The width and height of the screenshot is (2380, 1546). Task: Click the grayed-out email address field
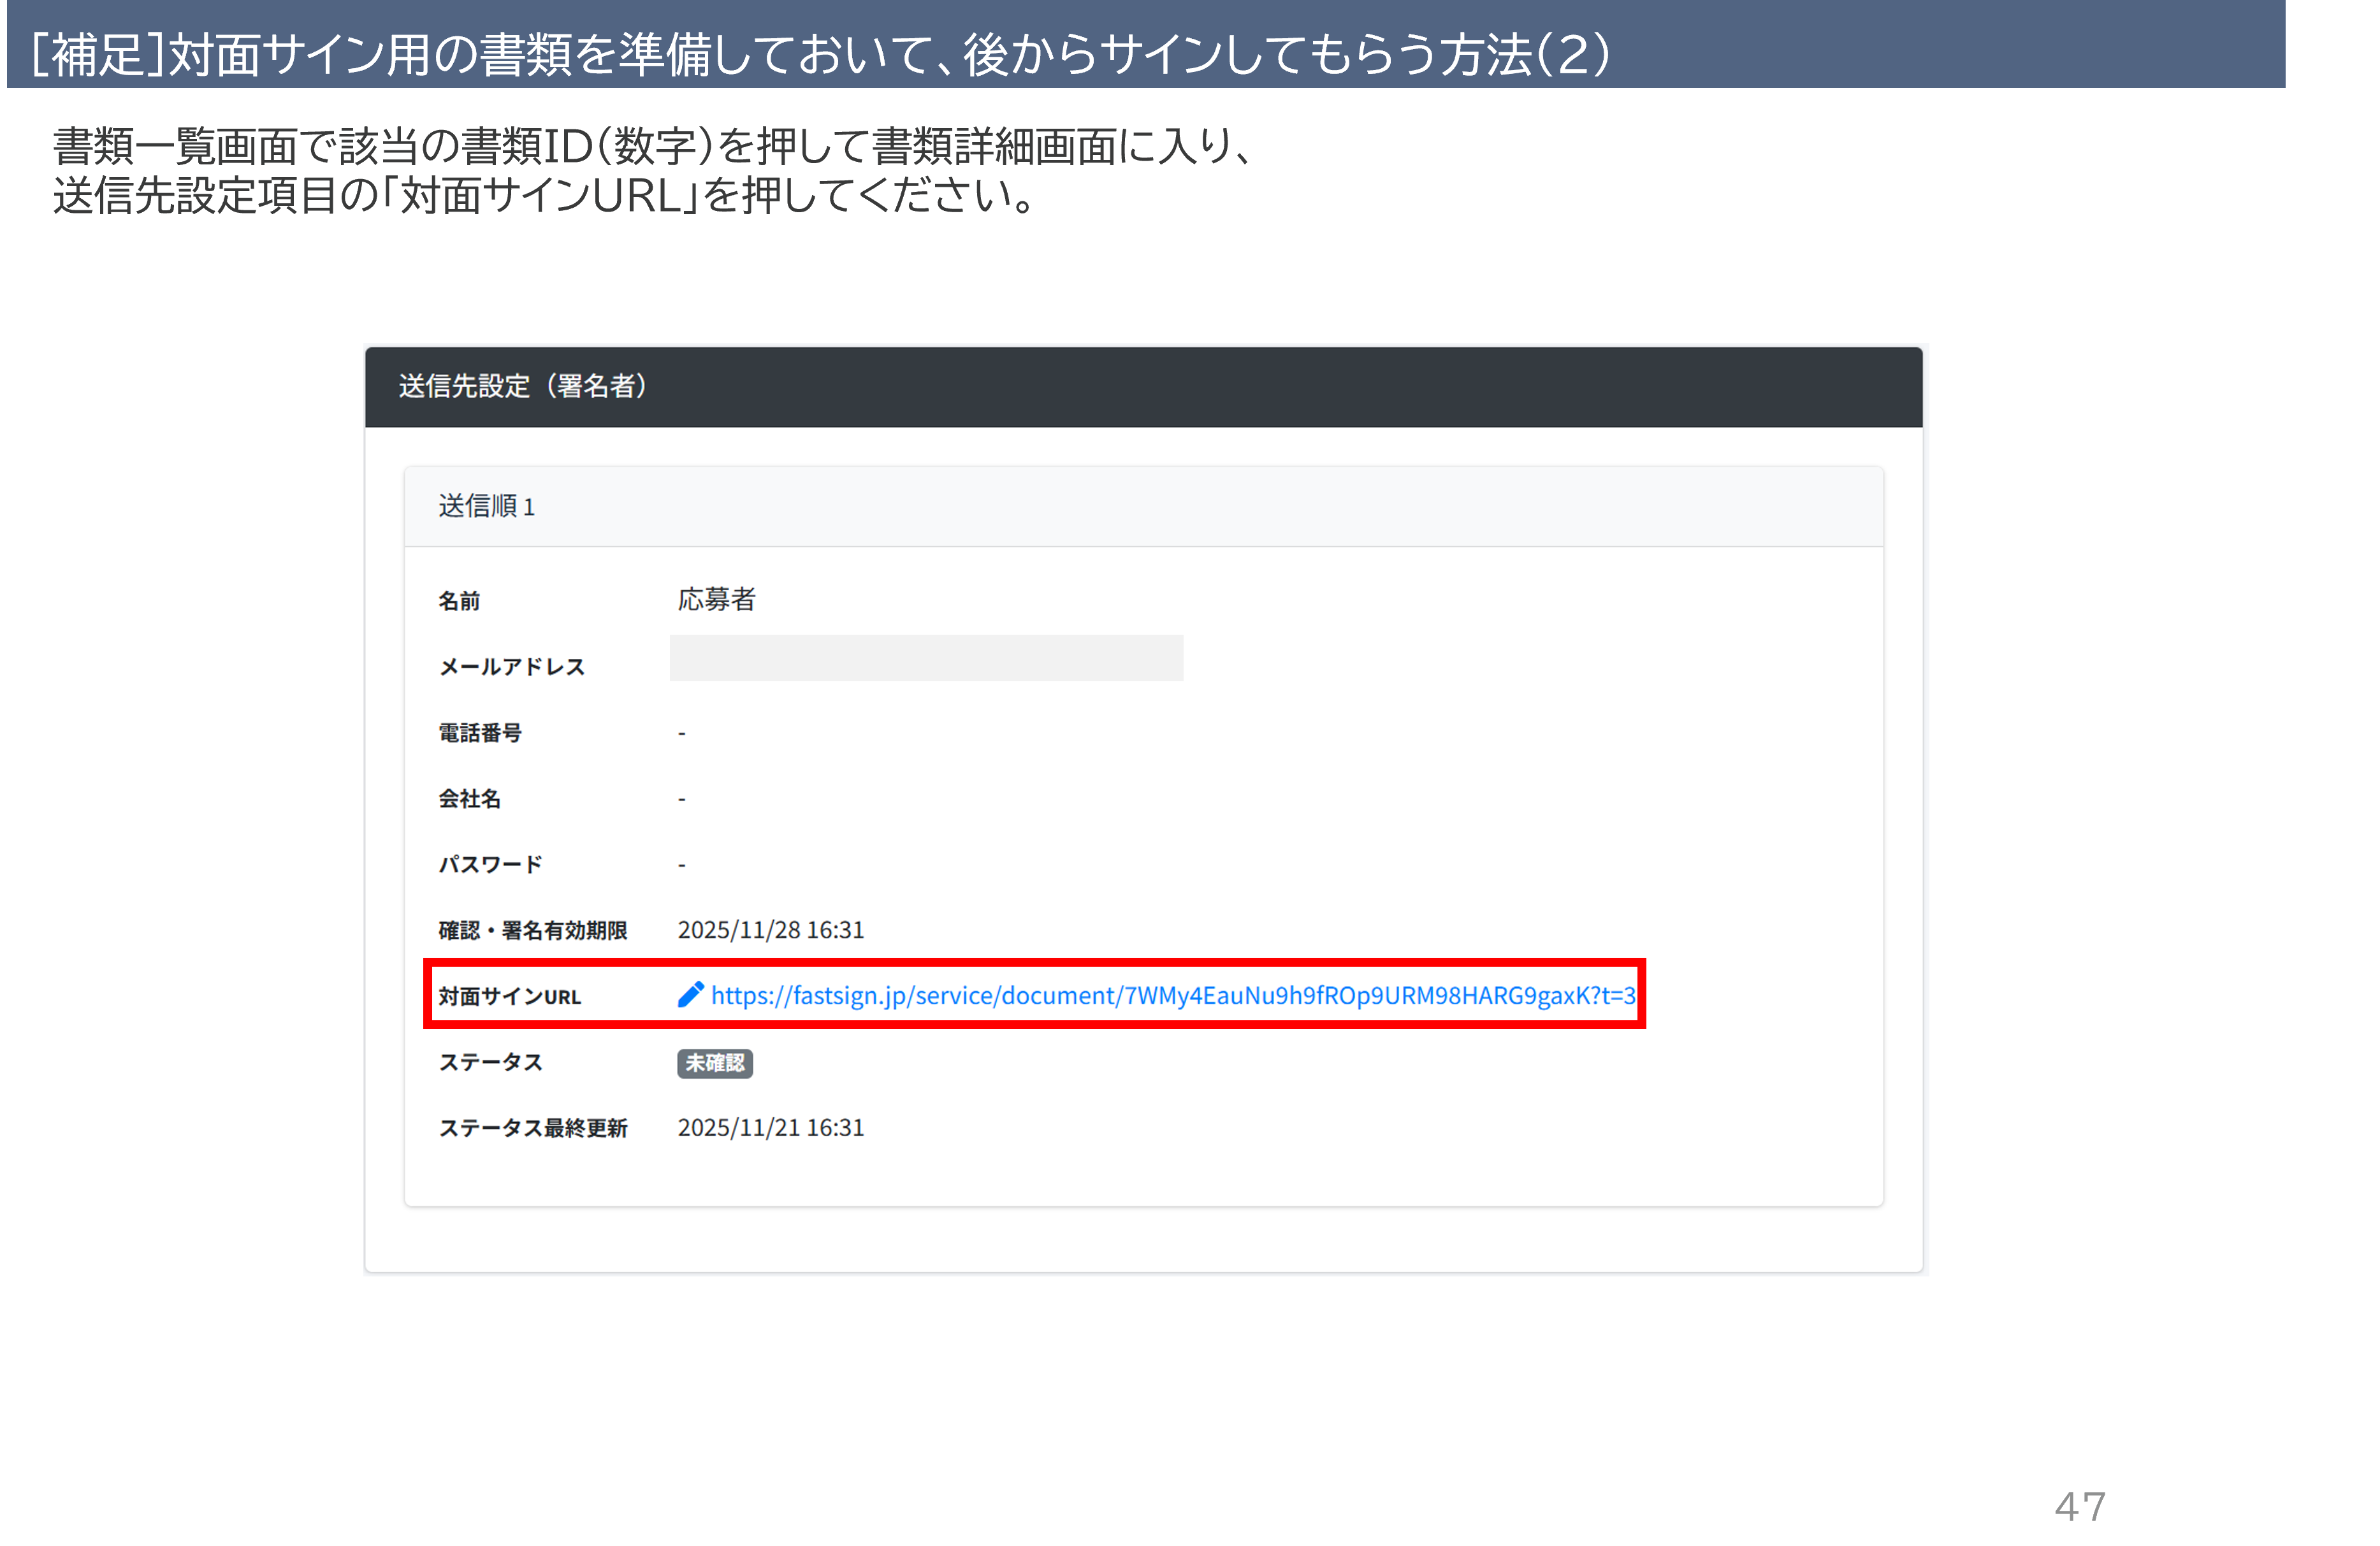[x=925, y=658]
